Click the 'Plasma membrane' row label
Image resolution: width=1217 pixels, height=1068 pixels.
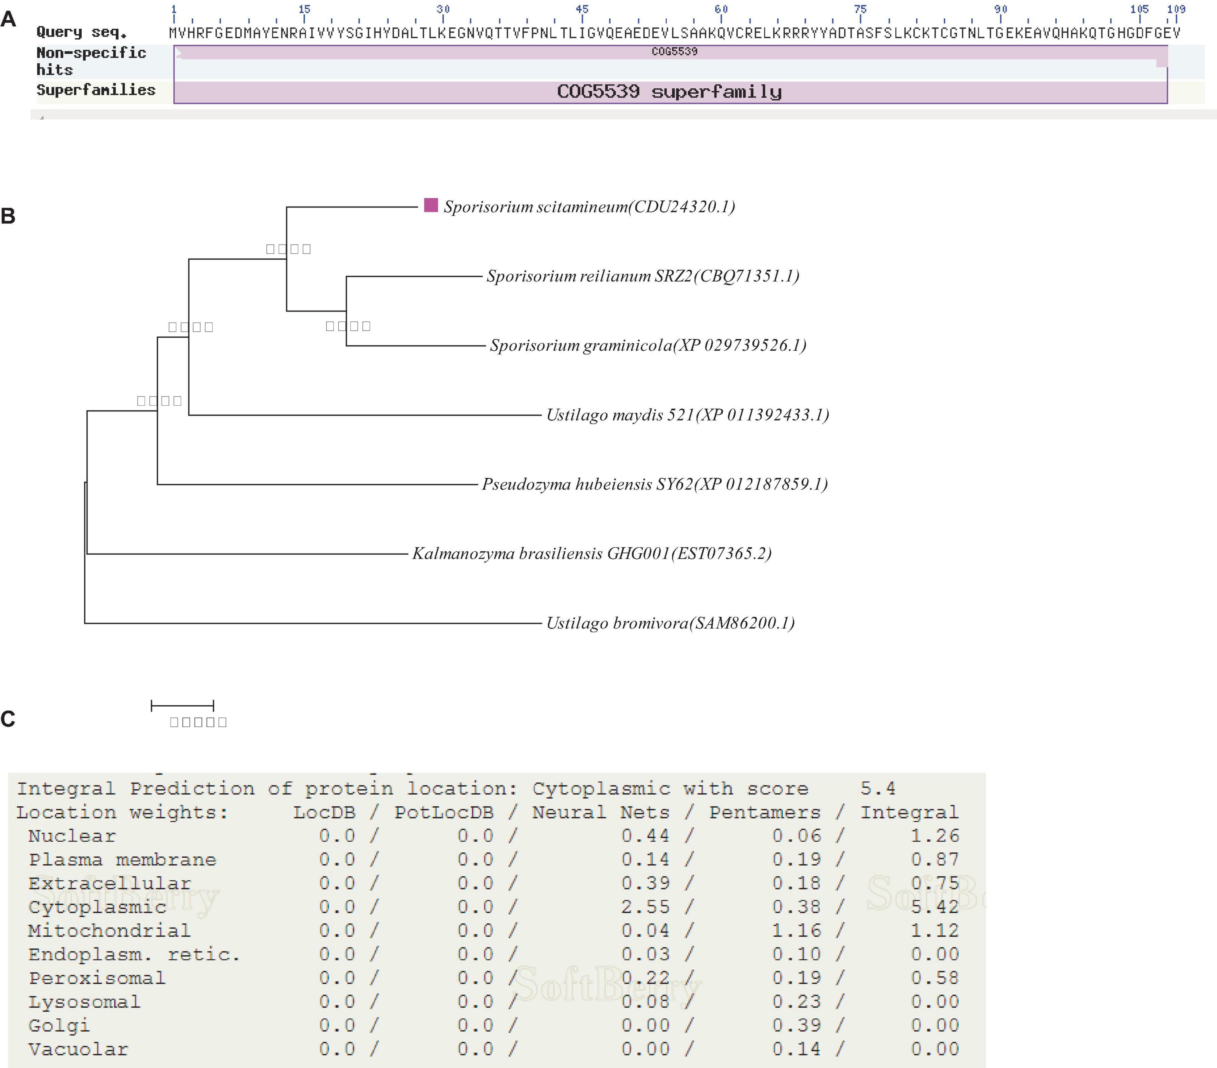click(x=123, y=860)
